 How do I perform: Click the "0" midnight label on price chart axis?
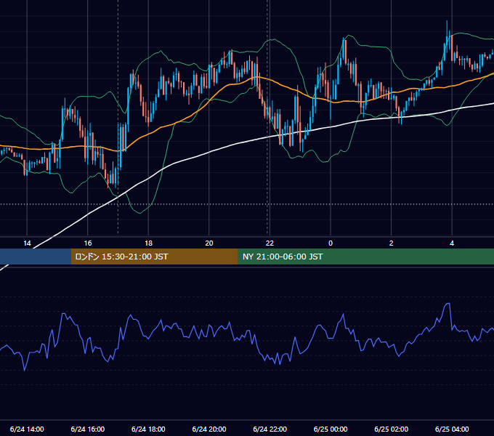click(x=331, y=243)
